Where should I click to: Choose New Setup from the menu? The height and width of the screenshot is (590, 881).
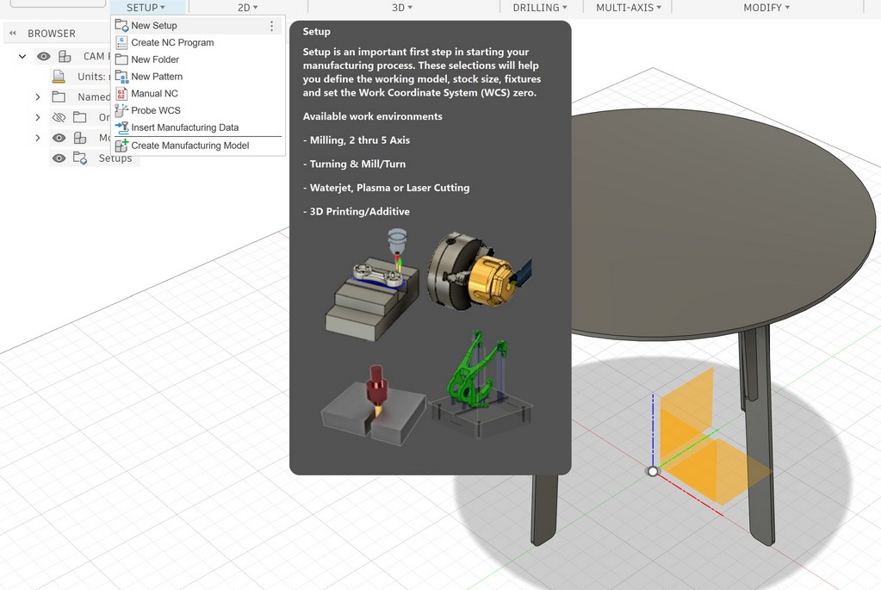click(x=196, y=25)
